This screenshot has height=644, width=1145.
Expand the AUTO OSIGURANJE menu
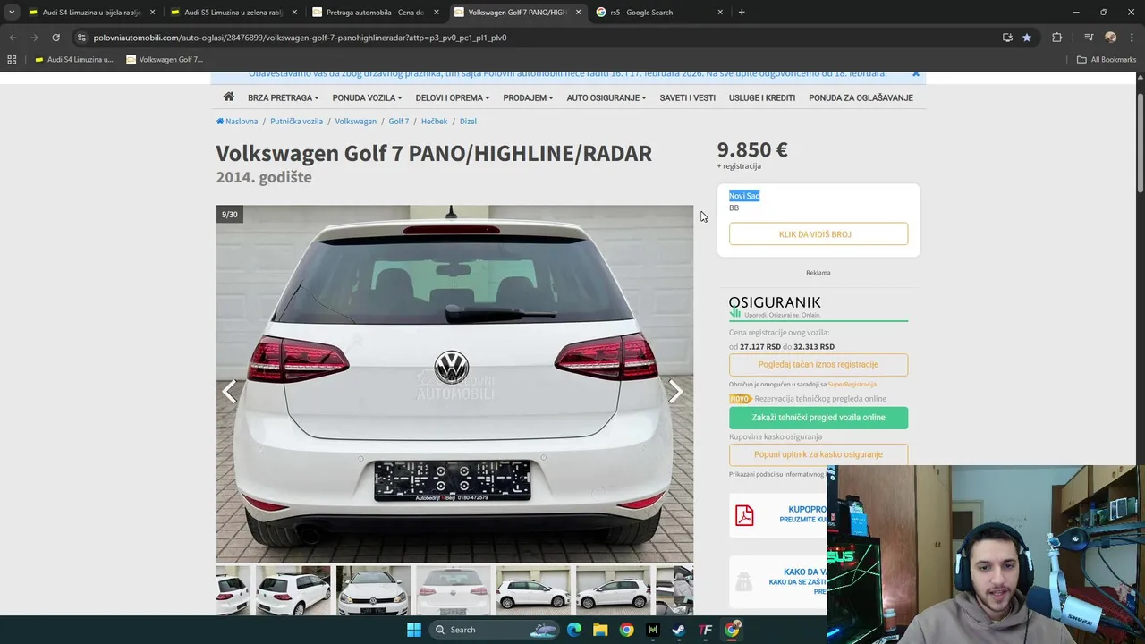coord(606,97)
